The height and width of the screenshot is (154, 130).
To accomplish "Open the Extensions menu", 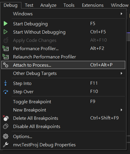I will [93, 5].
